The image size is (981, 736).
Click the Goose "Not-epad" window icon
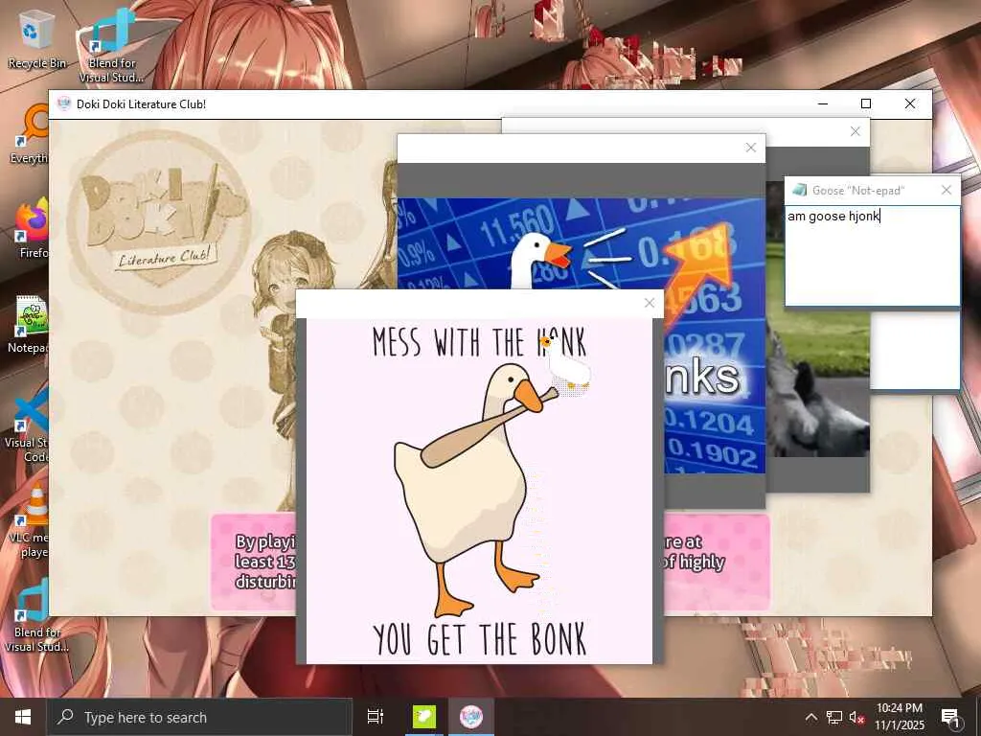pos(799,190)
